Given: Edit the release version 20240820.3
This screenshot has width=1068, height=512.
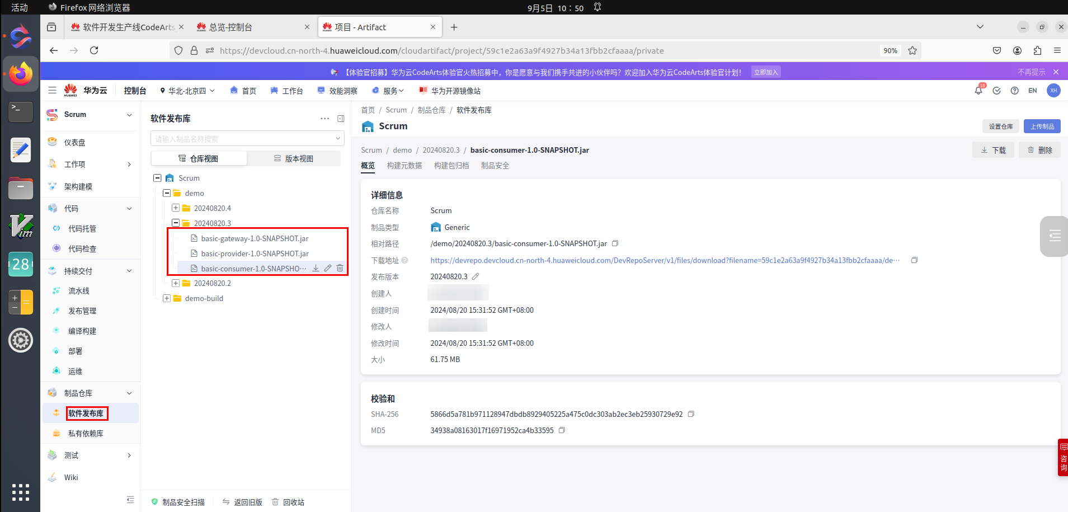Looking at the screenshot, I should 476,276.
